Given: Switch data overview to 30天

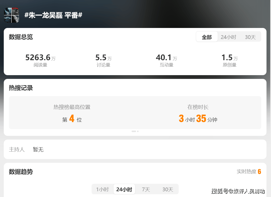Looking at the screenshot, I should tap(250, 37).
